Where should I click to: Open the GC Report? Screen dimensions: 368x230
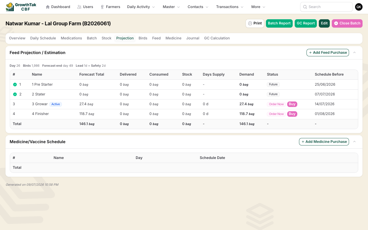306,23
